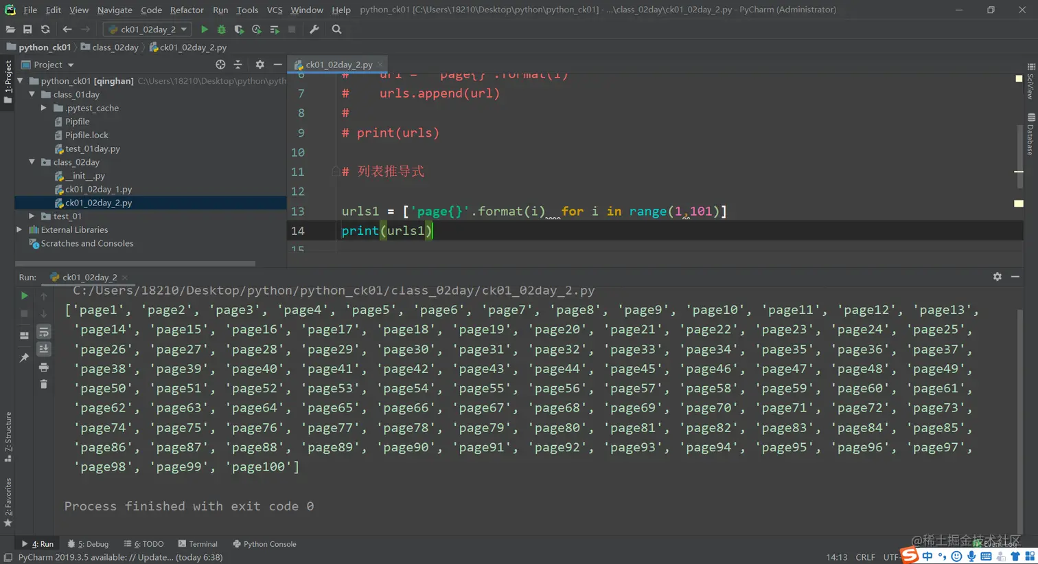Screen dimensions: 1038x564
Task: Run with coverage from the main toolbar
Action: [x=239, y=30]
